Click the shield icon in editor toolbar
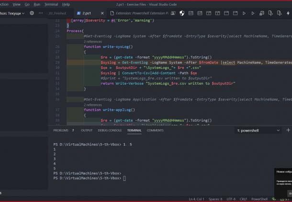 pos(182,13)
